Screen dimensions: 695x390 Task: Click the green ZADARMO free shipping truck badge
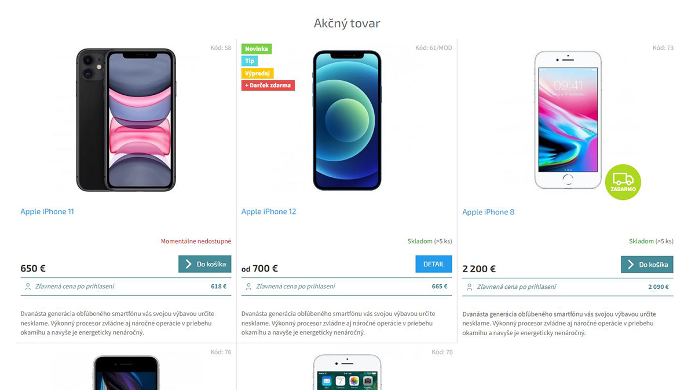point(623,182)
